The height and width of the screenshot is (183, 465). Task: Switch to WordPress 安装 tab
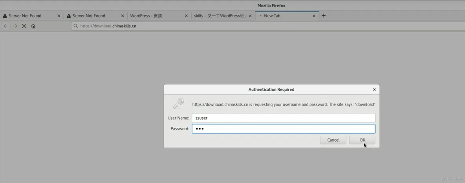(159, 16)
